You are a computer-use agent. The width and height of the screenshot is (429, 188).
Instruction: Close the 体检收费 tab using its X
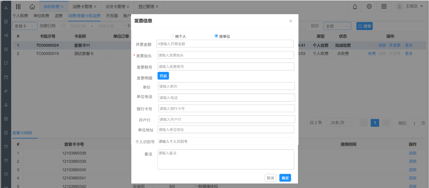tap(62, 6)
